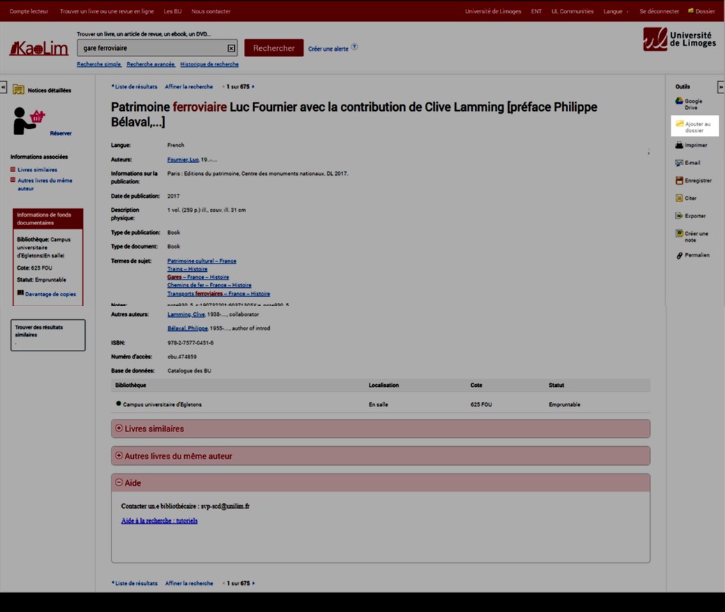Collapse the right tools panel
The image size is (725, 612).
720,87
